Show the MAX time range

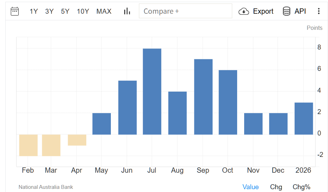(104, 11)
